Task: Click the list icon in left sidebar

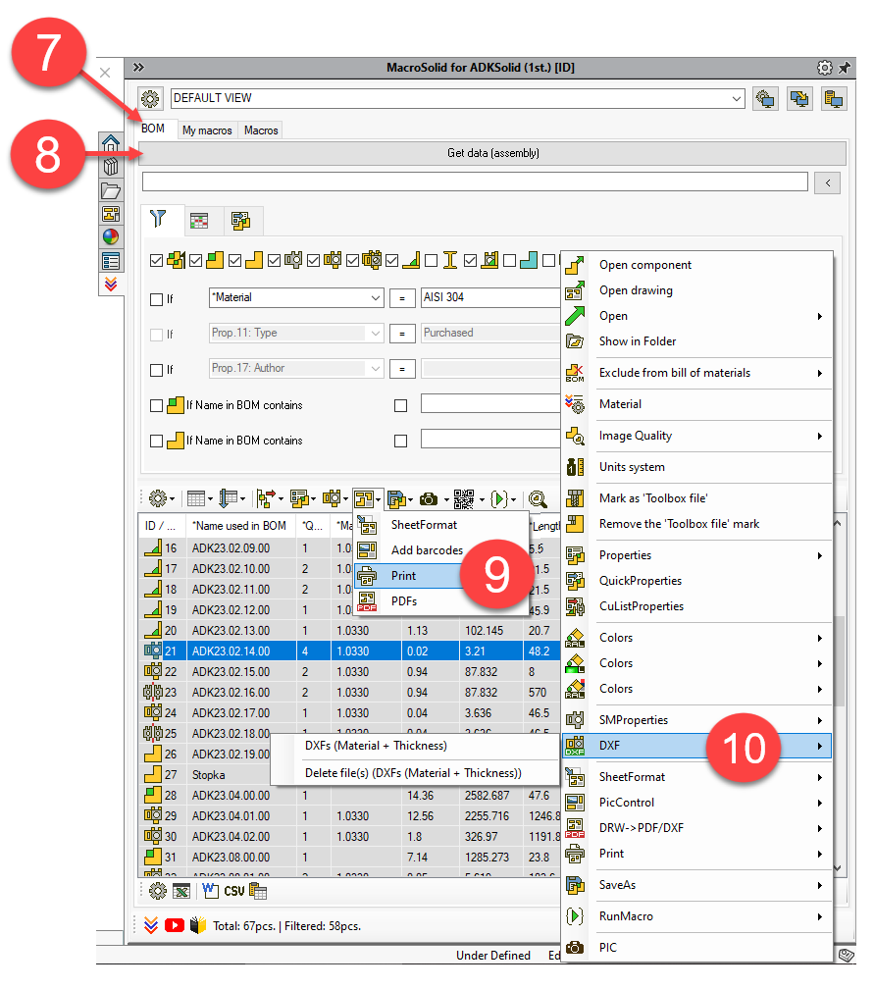Action: click(x=111, y=261)
